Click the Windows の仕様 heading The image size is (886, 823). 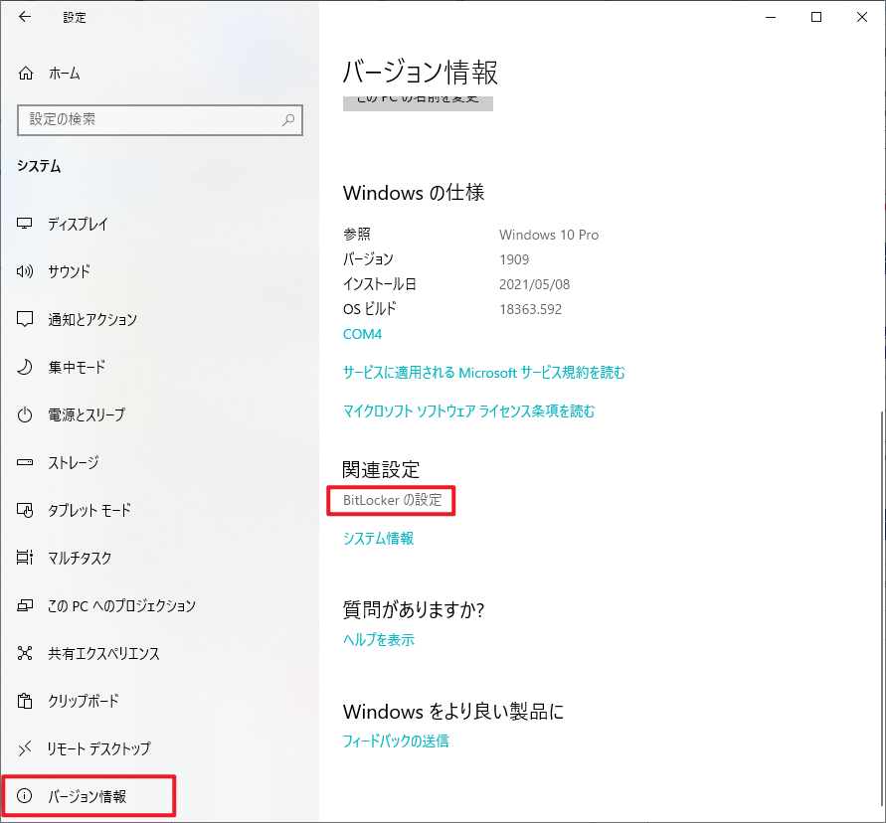coord(414,193)
